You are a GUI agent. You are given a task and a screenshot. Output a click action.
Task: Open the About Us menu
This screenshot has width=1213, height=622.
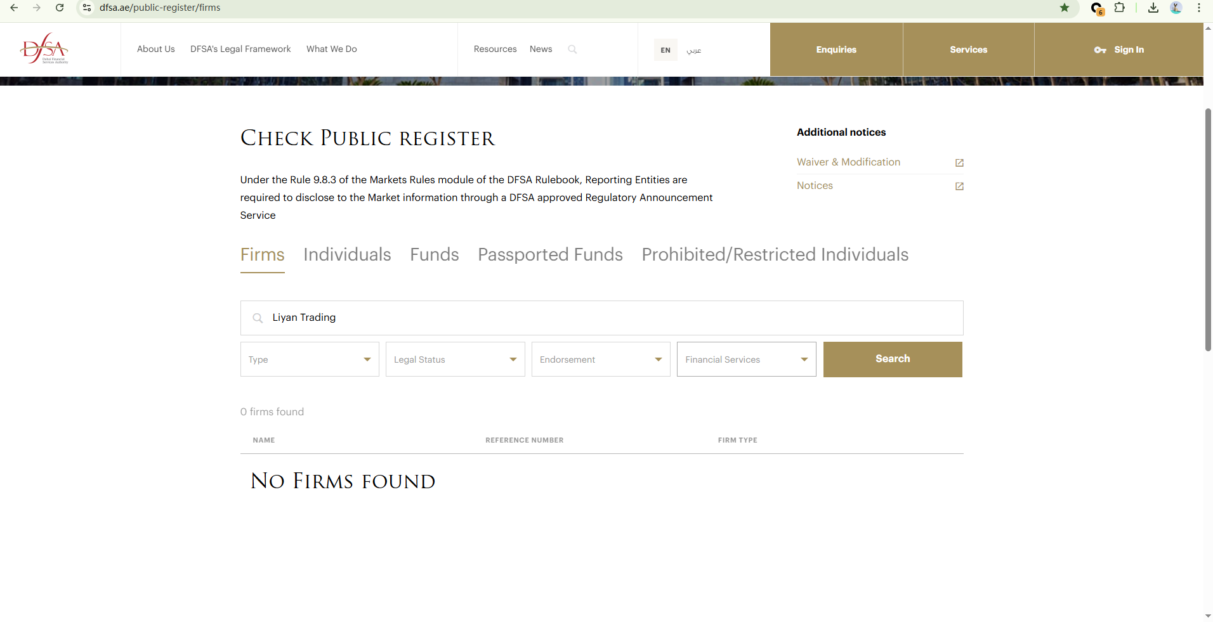(156, 49)
